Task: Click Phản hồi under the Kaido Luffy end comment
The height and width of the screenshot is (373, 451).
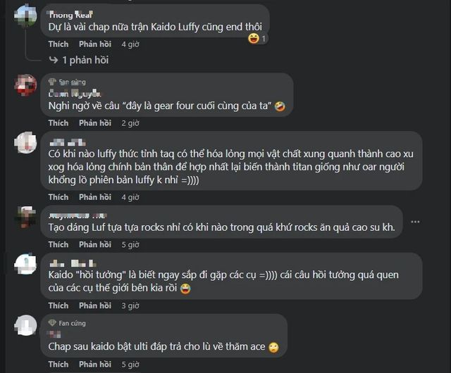Action: 95,44
